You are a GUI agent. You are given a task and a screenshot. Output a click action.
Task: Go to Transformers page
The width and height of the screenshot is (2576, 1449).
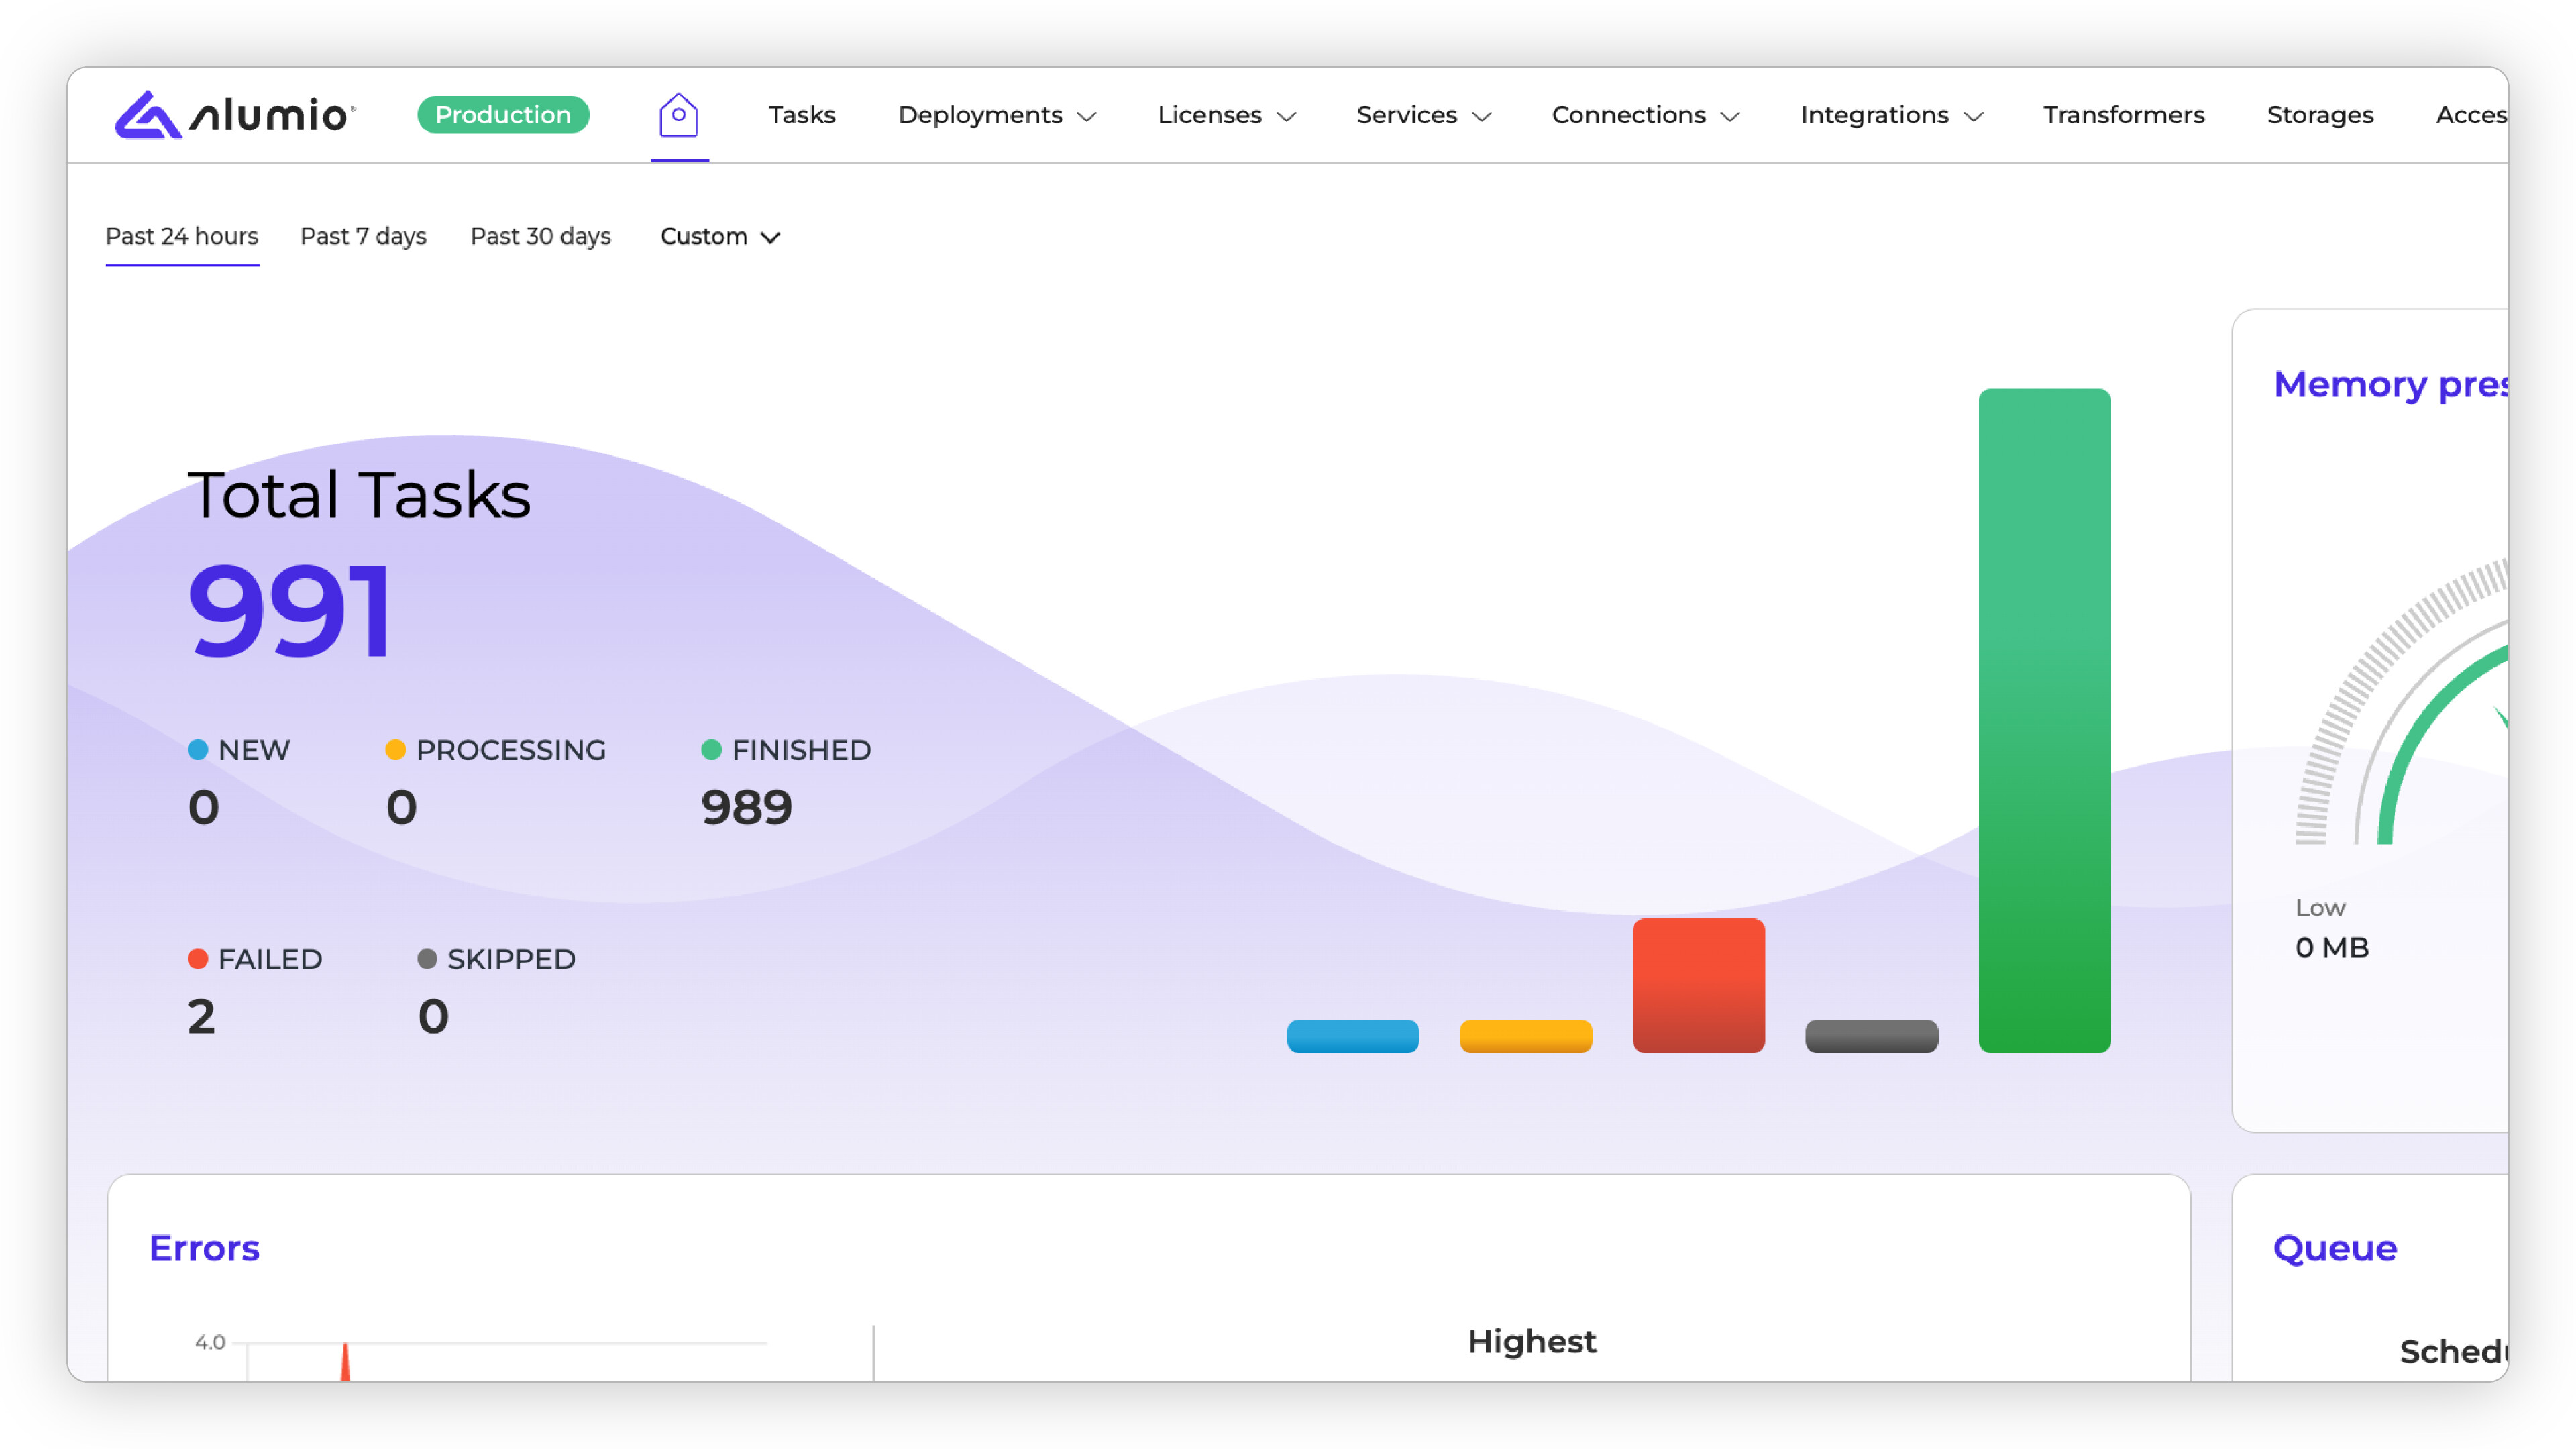(2123, 115)
